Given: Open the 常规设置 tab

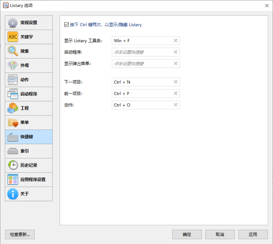Looking at the screenshot, I should point(29,23).
